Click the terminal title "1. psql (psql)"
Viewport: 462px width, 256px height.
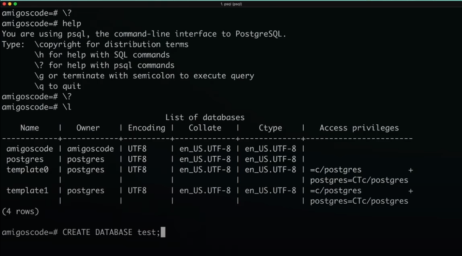(231, 4)
